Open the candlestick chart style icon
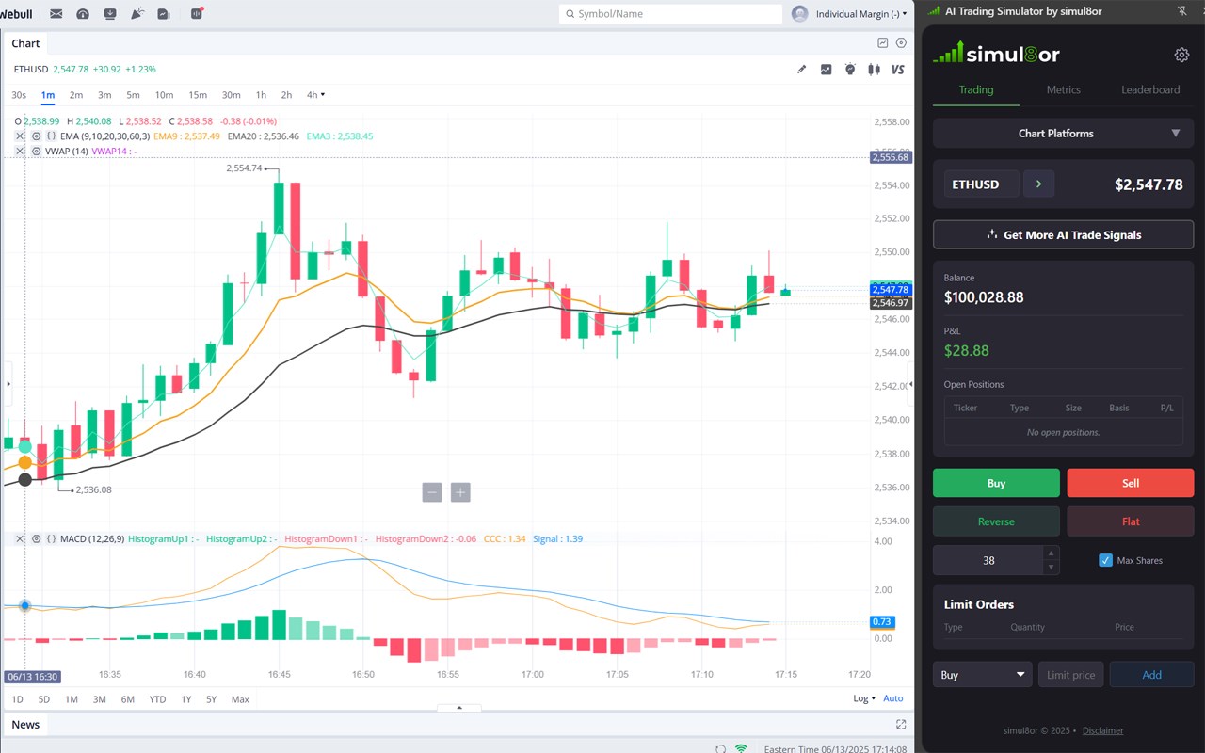The height and width of the screenshot is (753, 1205). [x=875, y=70]
